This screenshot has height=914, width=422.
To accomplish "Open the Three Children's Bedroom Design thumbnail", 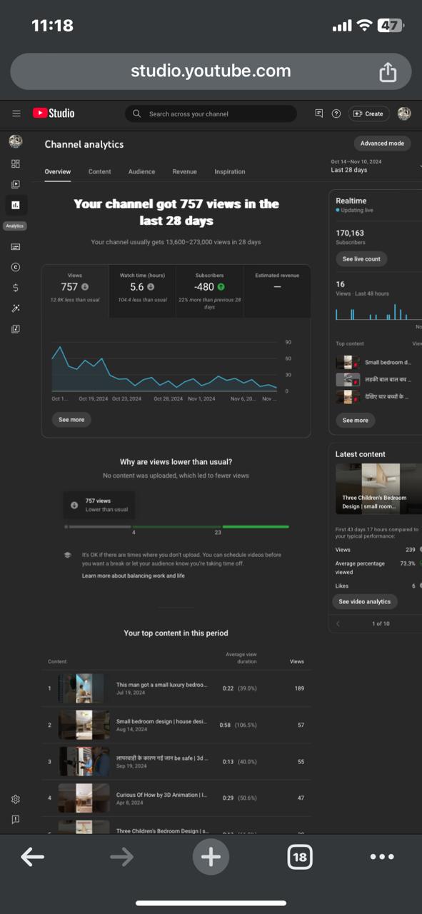I will (378, 489).
